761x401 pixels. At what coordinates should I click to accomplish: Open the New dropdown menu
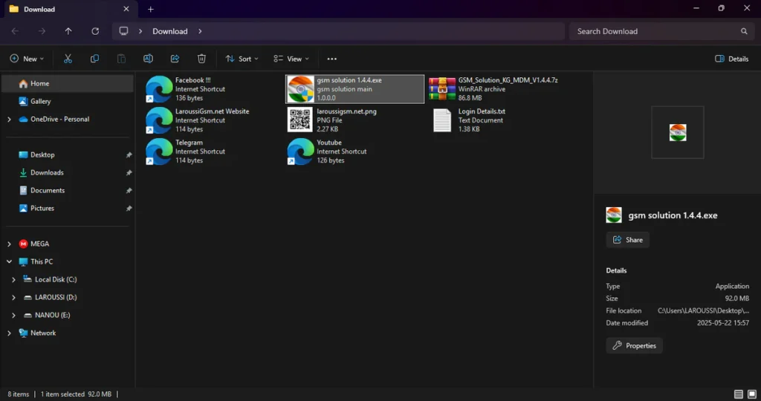(27, 59)
